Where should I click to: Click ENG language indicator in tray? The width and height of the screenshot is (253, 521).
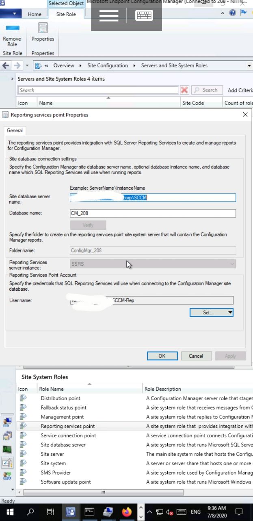(196, 512)
